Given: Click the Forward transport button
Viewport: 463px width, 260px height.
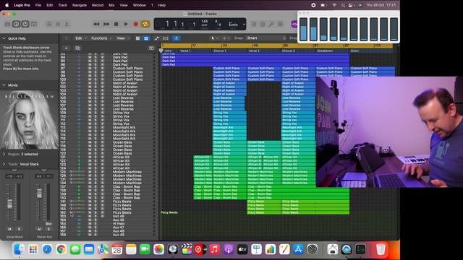Looking at the screenshot, I should click(106, 24).
